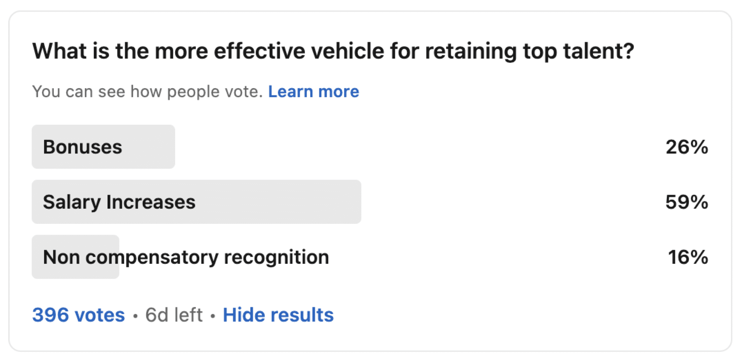The image size is (742, 356).
Task: Click the word "votes" in vote count
Action: pos(100,315)
